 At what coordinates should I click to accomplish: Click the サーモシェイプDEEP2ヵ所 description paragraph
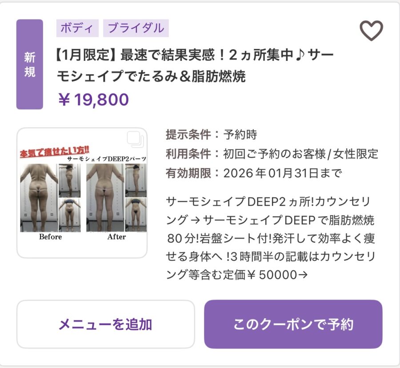270,238
